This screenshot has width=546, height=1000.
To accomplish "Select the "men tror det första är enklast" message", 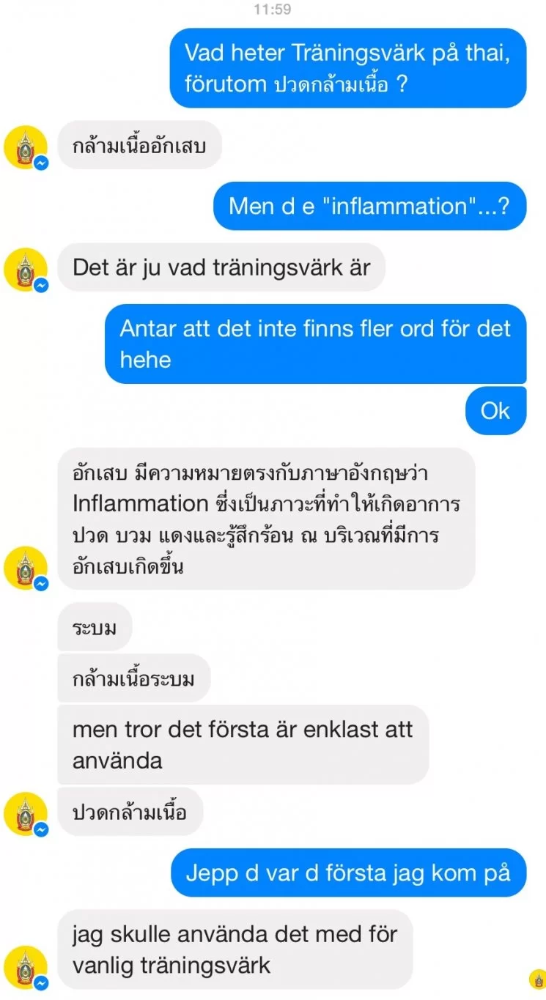I will (x=243, y=744).
